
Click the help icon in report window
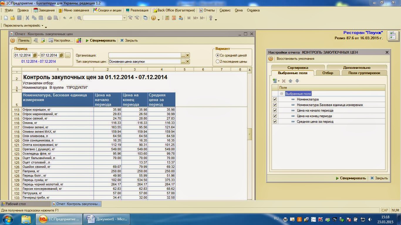pyautogui.click(x=13, y=40)
